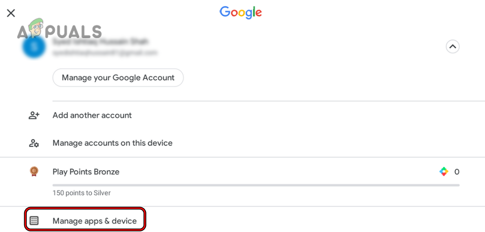Image resolution: width=485 pixels, height=232 pixels.
Task: Click the blurred email address line
Action: tap(105, 52)
